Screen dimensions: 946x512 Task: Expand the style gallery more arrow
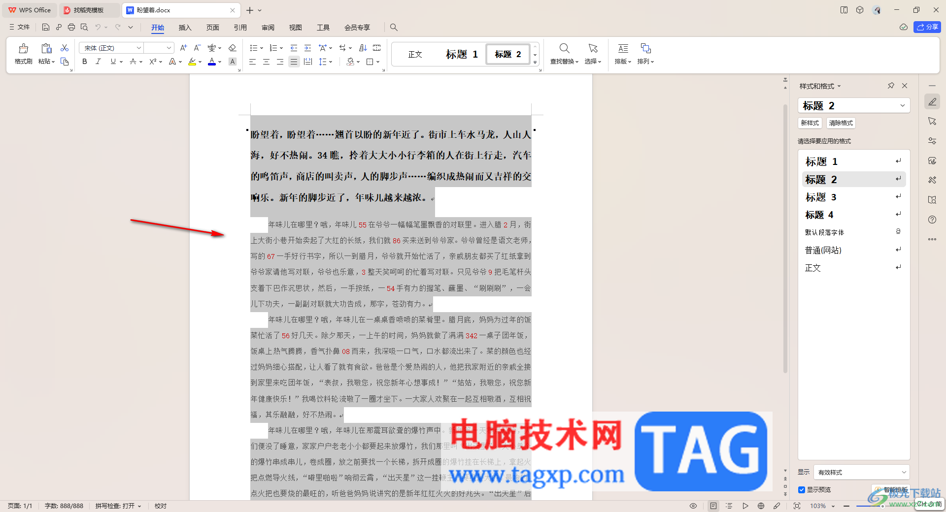[x=535, y=62]
